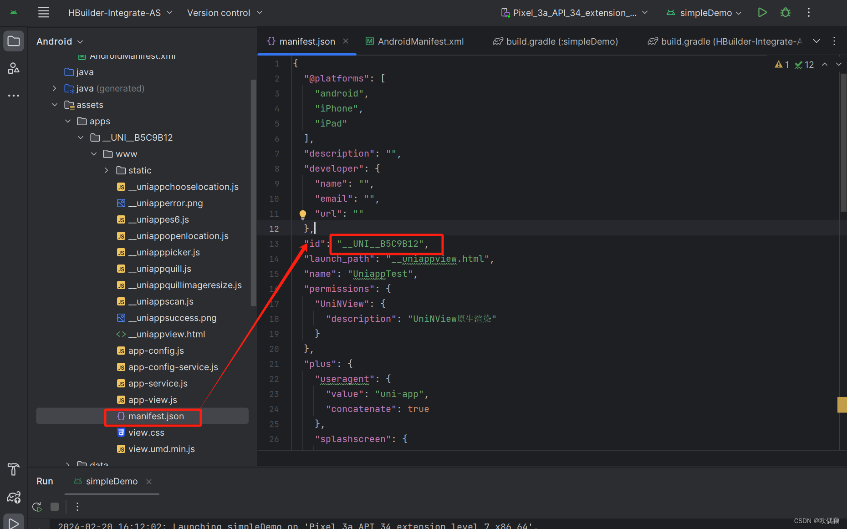Select __uniappquillimageresize.js file
847x529 pixels.
click(x=179, y=285)
